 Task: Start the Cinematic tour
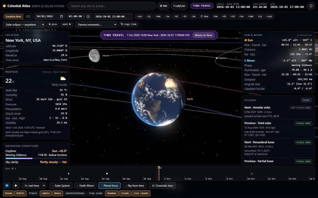tap(162, 186)
